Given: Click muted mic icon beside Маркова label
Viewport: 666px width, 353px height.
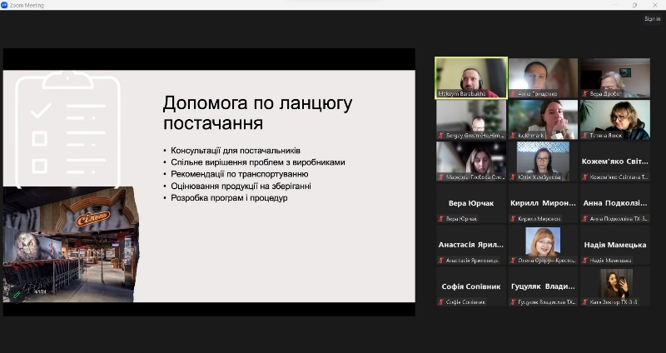Looking at the screenshot, I should click(x=441, y=177).
